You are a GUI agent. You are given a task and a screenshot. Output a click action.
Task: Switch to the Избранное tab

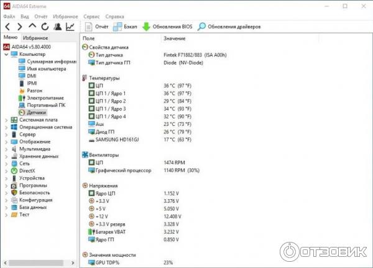point(35,38)
